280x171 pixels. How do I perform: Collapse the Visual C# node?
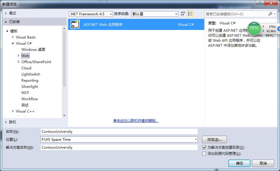[13, 43]
